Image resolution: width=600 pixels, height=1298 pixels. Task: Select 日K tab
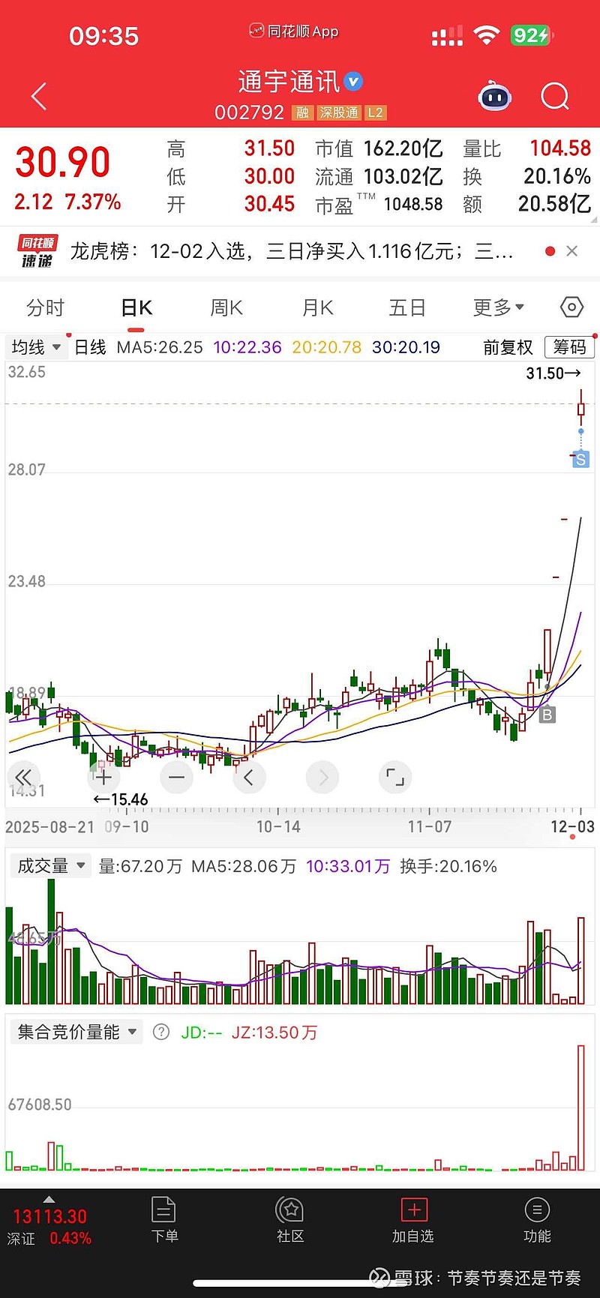click(x=136, y=307)
